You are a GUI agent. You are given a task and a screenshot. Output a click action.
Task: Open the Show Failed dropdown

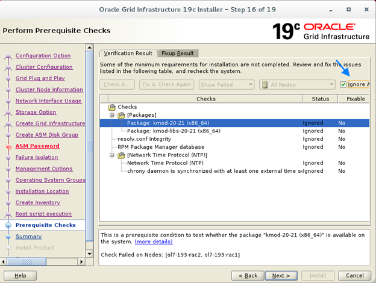227,84
